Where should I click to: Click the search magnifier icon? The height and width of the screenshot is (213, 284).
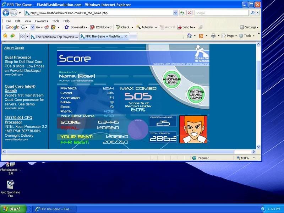coord(253,13)
